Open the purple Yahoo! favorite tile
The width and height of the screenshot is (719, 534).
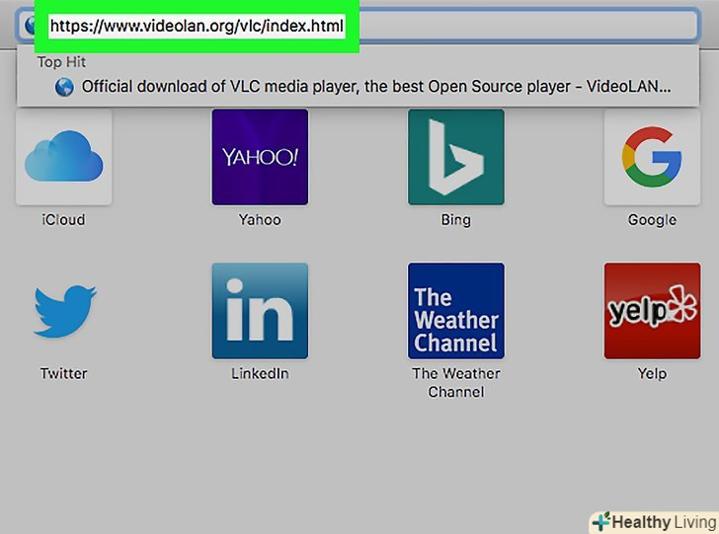(260, 157)
